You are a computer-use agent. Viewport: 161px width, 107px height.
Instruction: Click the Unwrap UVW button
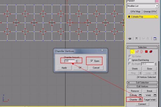(x=150, y=12)
